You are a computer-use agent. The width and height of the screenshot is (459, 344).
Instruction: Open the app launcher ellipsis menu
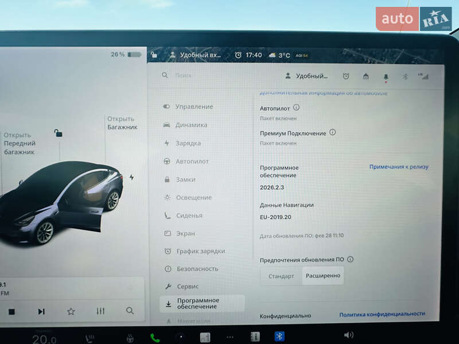click(231, 337)
